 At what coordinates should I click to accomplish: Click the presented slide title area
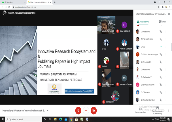point(67,59)
